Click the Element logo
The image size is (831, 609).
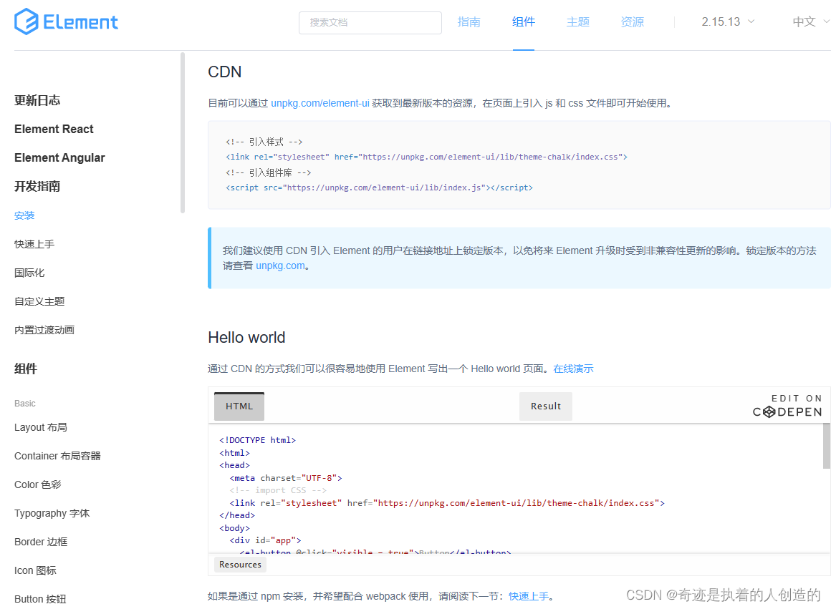pos(66,21)
